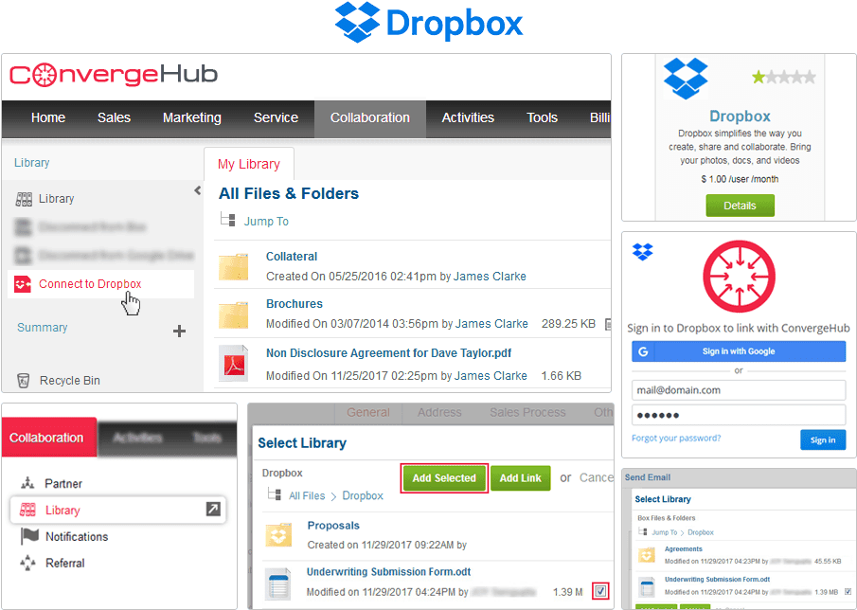
Task: Click the red Library icon in Collaboration menu
Action: pos(27,510)
